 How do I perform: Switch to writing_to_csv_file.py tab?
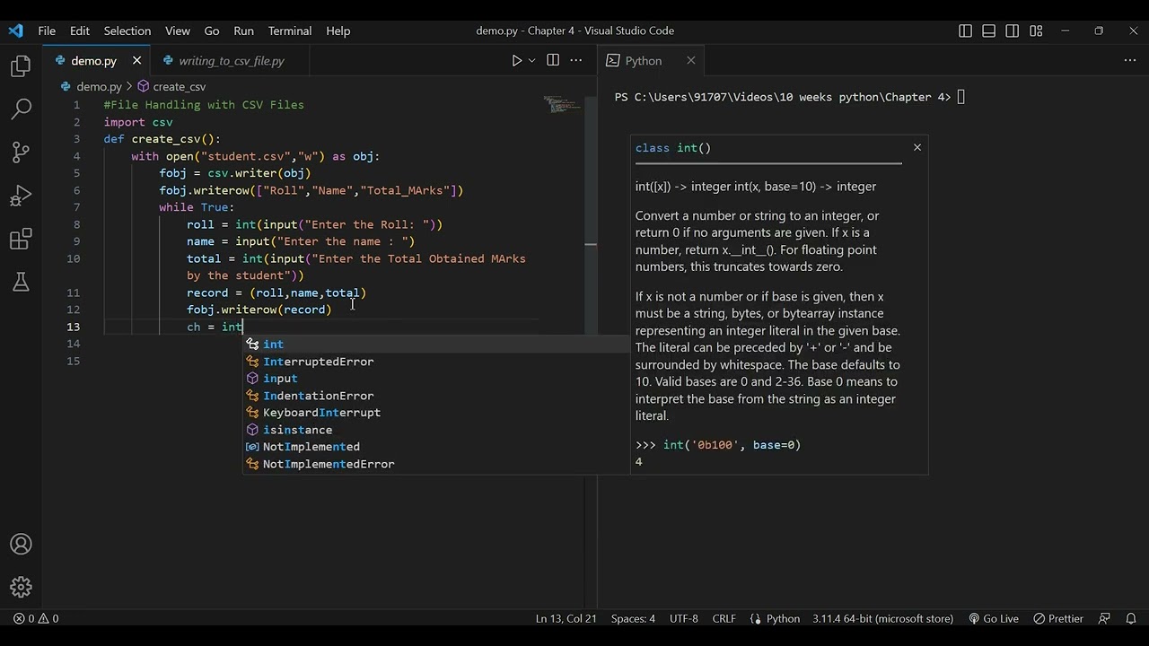(x=232, y=60)
